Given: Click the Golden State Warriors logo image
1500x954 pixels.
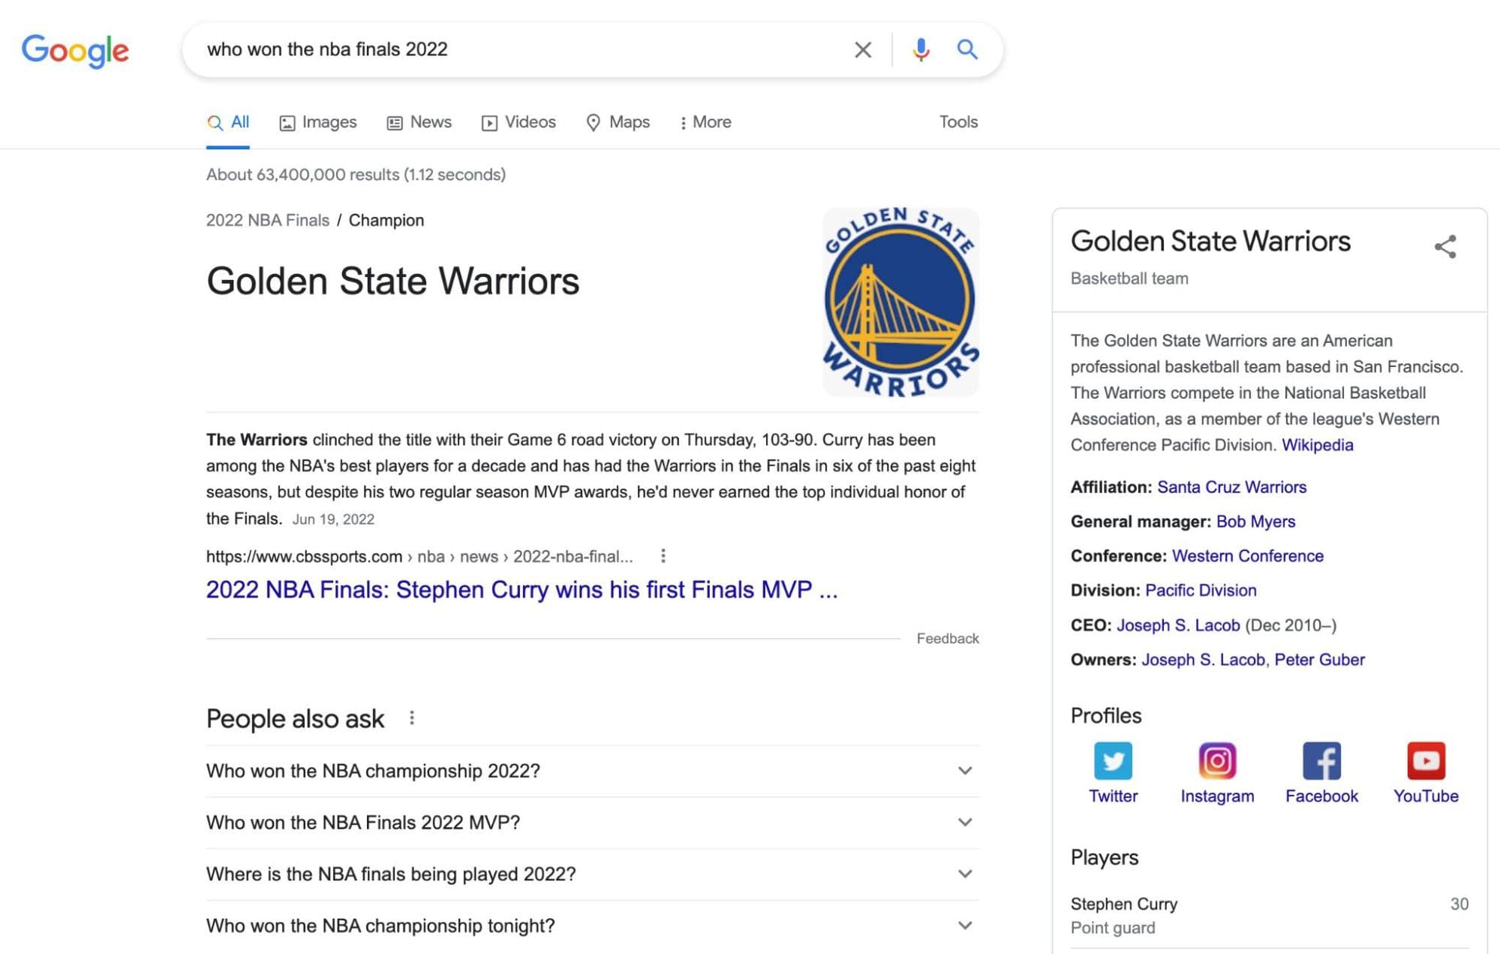Looking at the screenshot, I should tap(900, 302).
